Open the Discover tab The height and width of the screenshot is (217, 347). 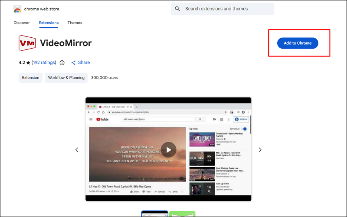tap(21, 23)
